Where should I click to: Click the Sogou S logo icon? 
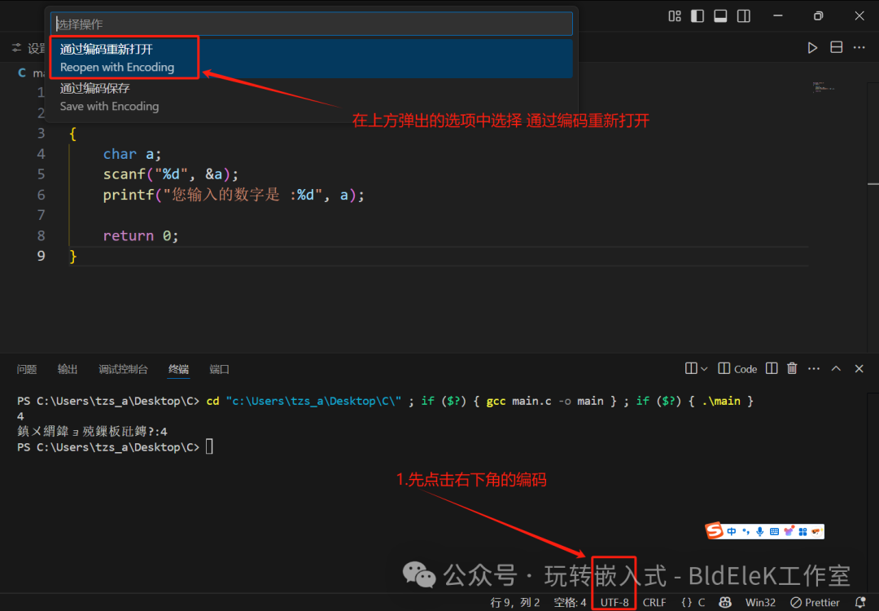715,531
